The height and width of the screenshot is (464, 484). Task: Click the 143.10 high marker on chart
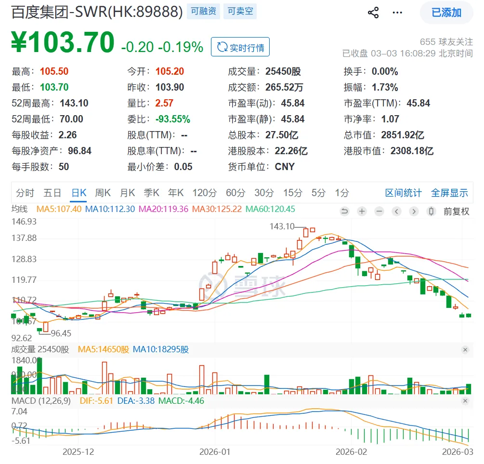282,226
